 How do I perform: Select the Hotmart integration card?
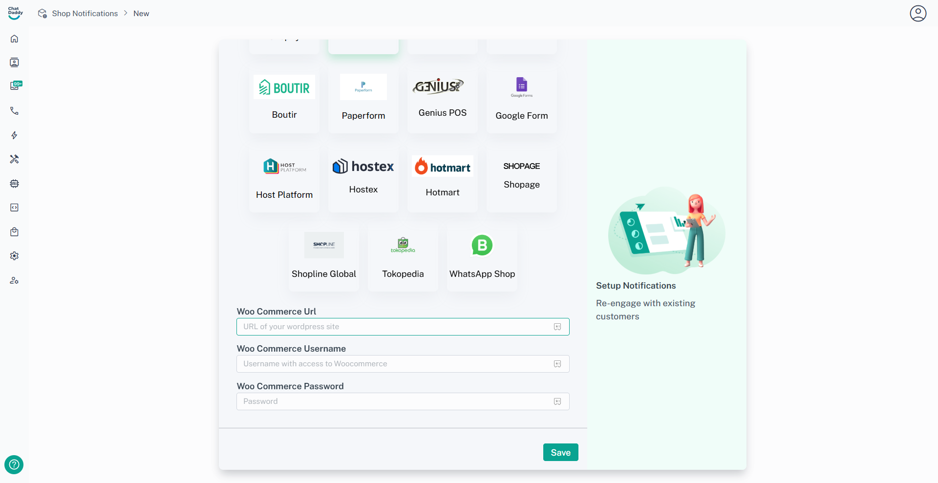pyautogui.click(x=443, y=179)
